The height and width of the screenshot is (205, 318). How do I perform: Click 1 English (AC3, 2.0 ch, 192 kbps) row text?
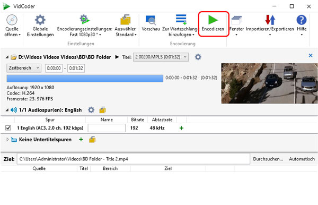pos(50,128)
